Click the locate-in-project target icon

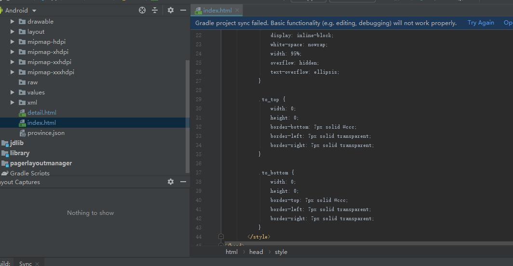pos(142,10)
